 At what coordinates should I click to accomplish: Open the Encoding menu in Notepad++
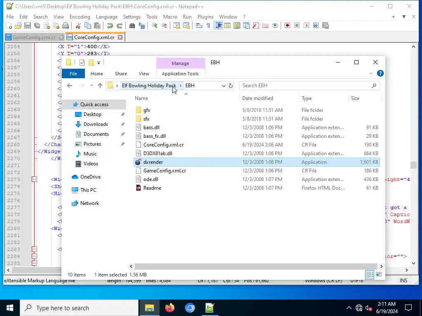(80, 16)
